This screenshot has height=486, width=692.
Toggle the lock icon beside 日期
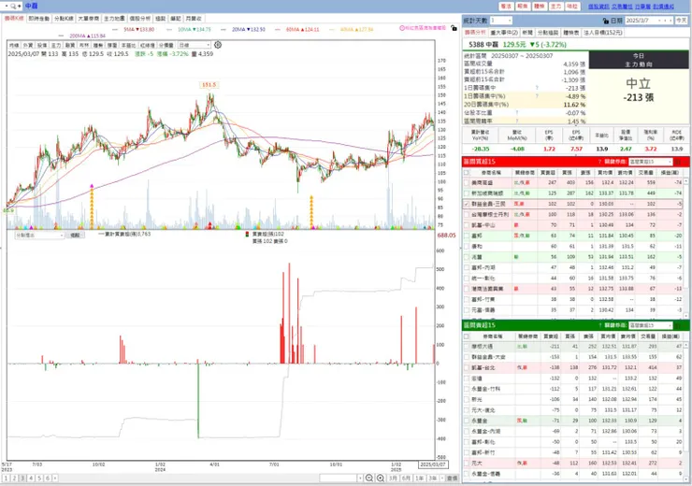[x=606, y=21]
